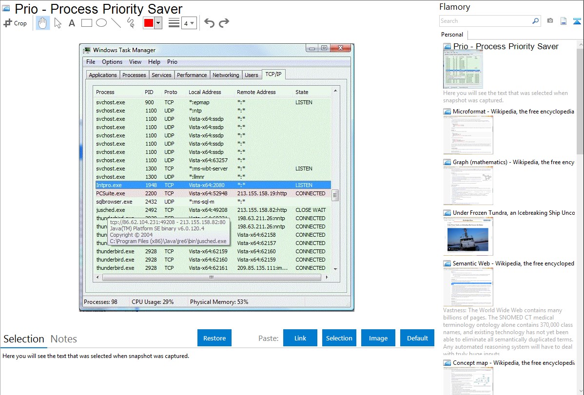Image resolution: width=584 pixels, height=395 pixels.
Task: Open the File menu in Task Manager
Action: pyautogui.click(x=91, y=62)
